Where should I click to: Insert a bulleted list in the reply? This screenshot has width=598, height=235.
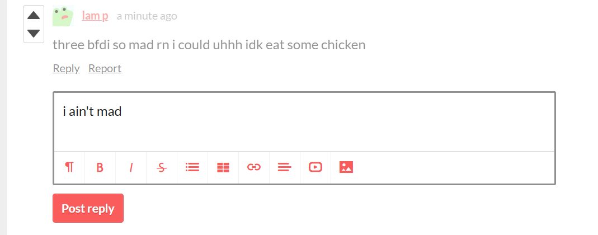coord(192,167)
